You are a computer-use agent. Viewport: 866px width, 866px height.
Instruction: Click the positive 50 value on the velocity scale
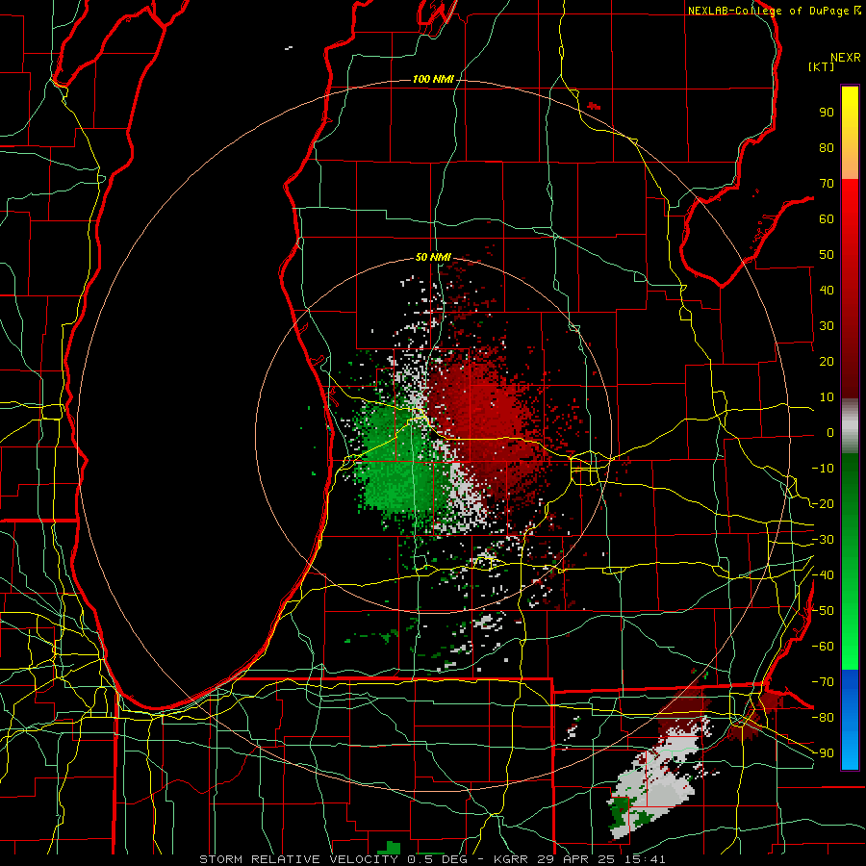click(x=827, y=255)
